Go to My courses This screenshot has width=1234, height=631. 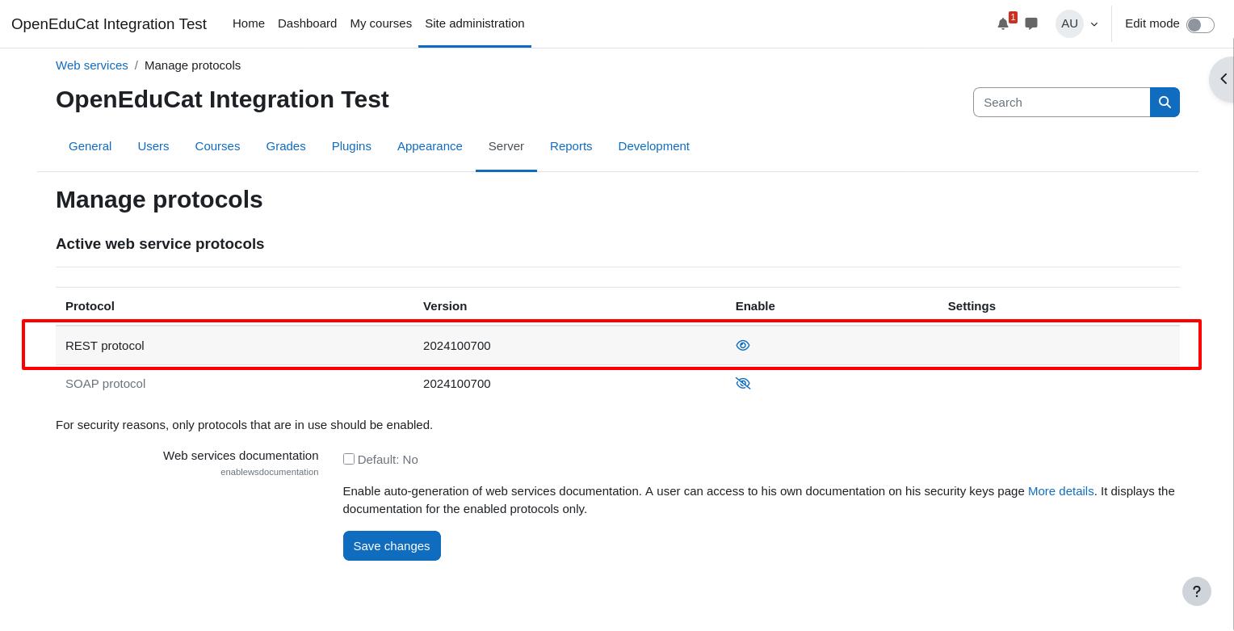(381, 23)
